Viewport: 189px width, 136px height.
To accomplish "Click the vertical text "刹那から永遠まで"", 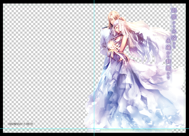I will coord(174,28).
